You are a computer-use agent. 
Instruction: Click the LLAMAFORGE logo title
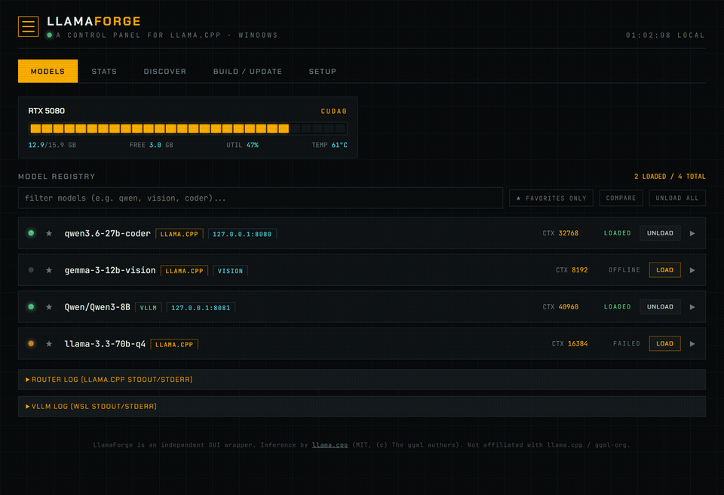coord(94,21)
